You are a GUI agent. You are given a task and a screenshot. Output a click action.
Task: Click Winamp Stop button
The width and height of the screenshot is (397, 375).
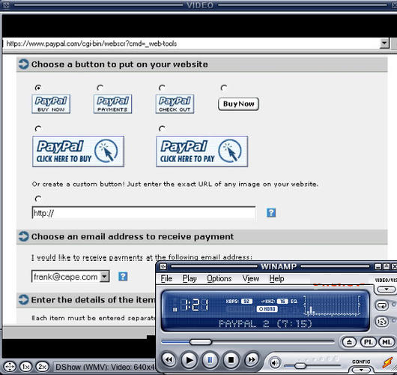231,359
